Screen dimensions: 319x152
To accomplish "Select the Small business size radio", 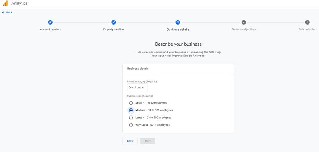I will (x=131, y=103).
